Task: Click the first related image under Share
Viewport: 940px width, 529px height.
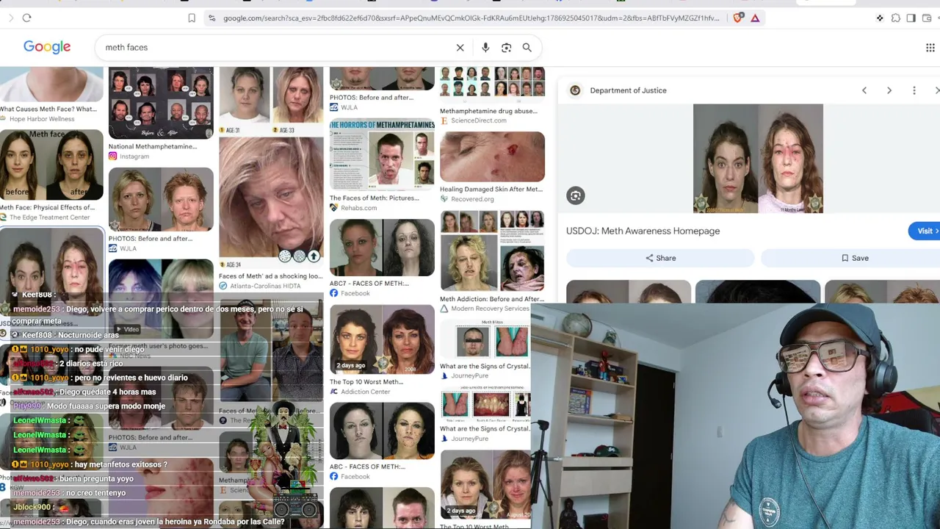Action: (629, 292)
